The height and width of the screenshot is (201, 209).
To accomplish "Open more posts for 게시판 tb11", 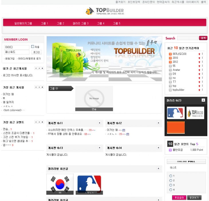I will (100, 123).
